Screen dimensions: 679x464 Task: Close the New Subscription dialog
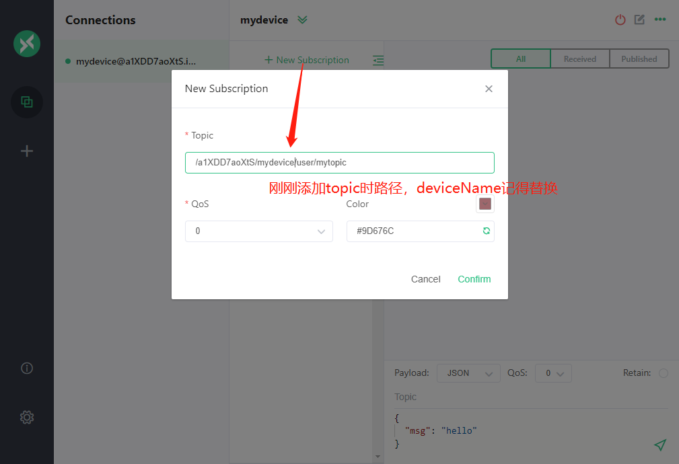(x=489, y=89)
